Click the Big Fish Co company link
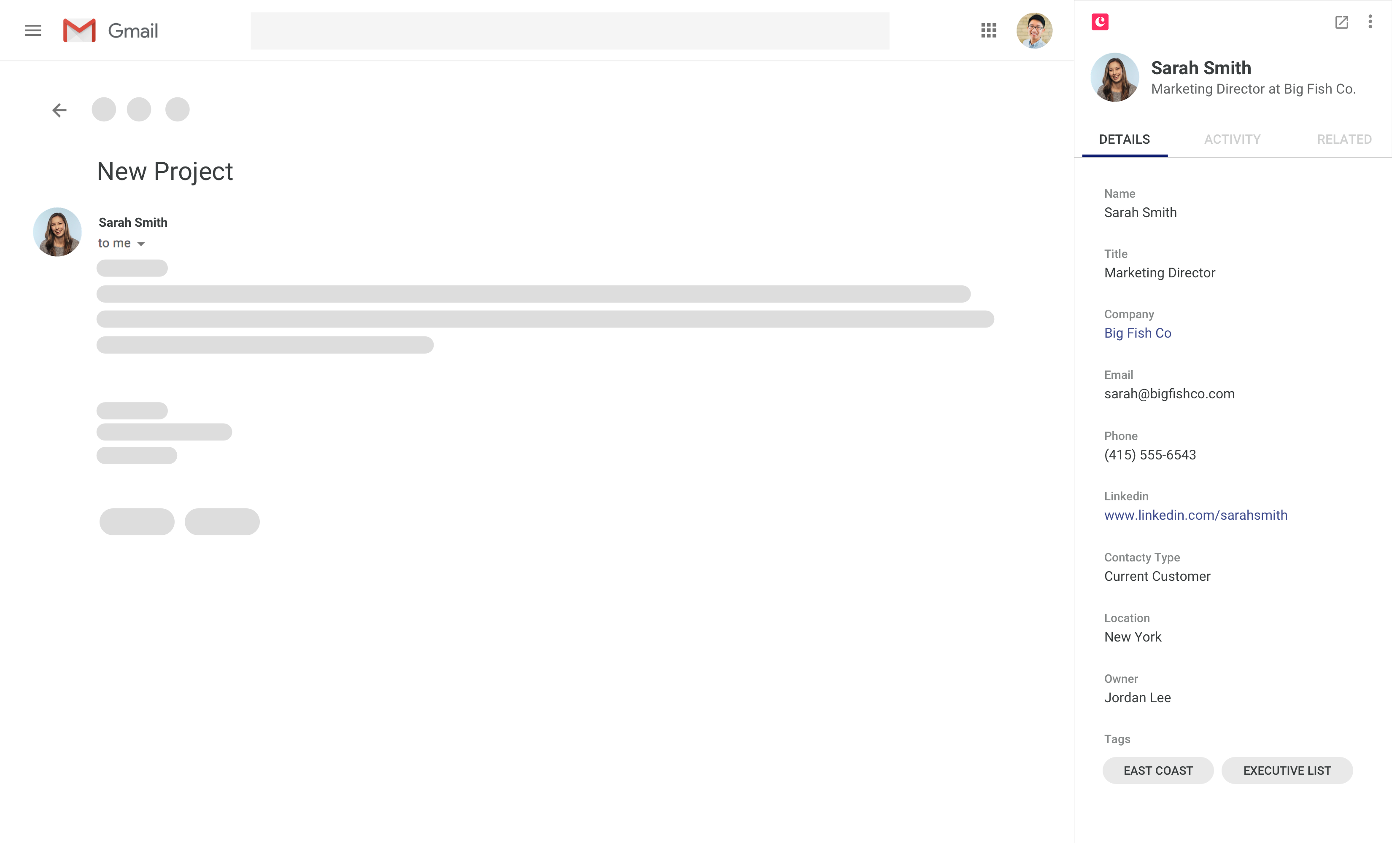This screenshot has height=843, width=1392. (x=1138, y=333)
